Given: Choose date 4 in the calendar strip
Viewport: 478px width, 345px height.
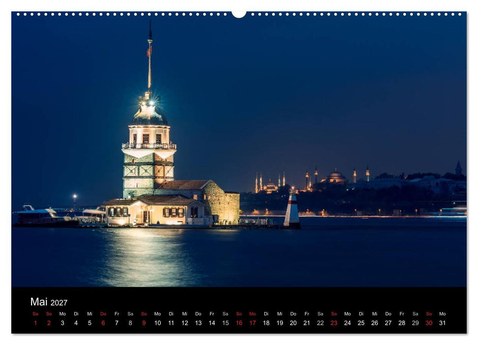Looking at the screenshot, I should 76,323.
